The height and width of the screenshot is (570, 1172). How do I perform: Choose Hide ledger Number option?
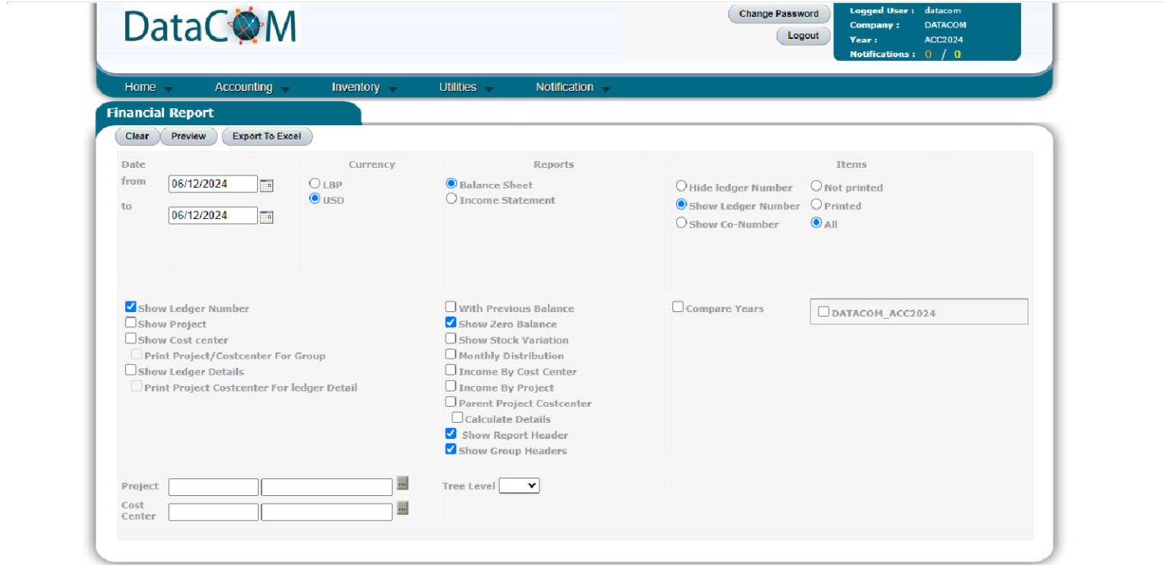(681, 185)
